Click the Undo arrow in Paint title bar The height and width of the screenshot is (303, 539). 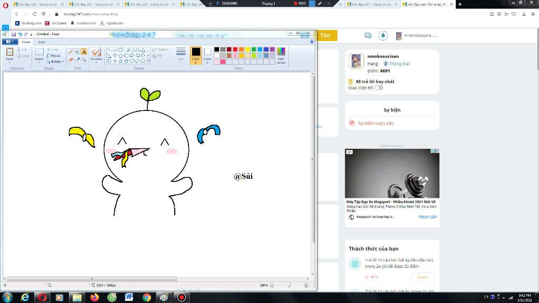coord(20,34)
